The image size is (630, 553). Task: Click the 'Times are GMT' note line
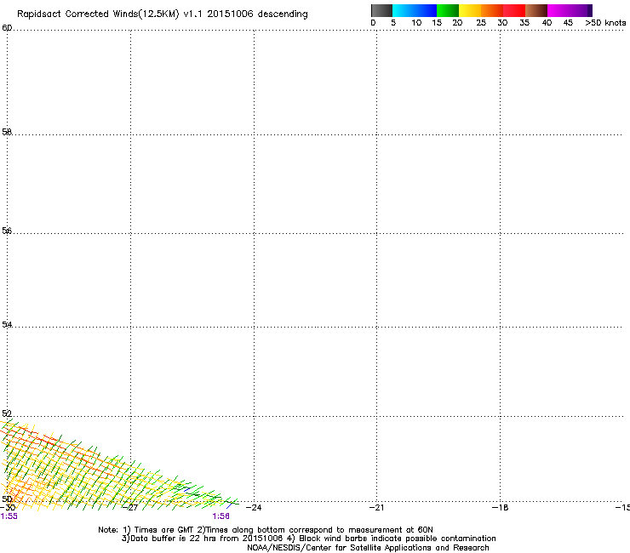pyautogui.click(x=266, y=530)
